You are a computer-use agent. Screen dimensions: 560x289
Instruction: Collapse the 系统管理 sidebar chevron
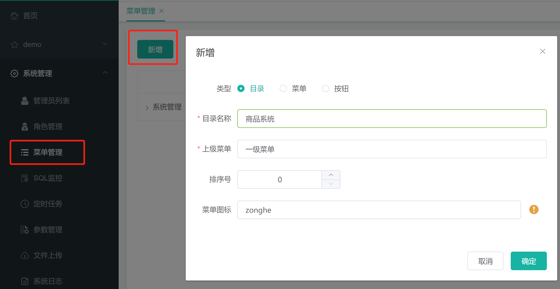click(105, 73)
